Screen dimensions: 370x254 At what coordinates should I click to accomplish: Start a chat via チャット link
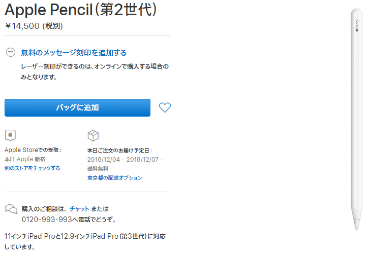coord(79,208)
